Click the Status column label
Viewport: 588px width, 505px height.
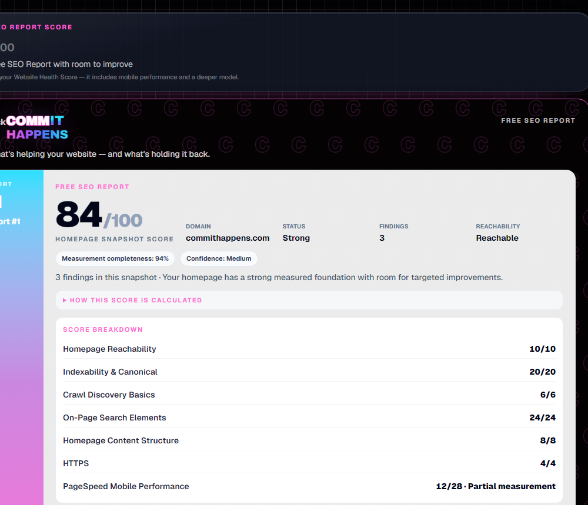(x=294, y=226)
